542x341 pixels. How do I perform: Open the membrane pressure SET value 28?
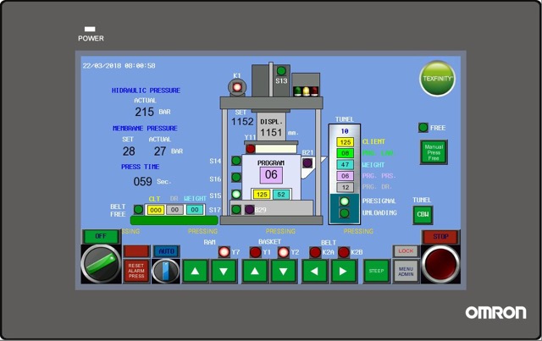[129, 151]
